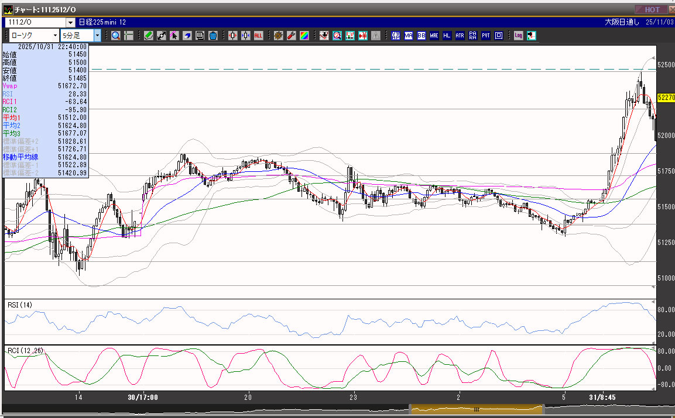Click the eraser tool icon
Screen dimensions: 675x418
click(187, 36)
